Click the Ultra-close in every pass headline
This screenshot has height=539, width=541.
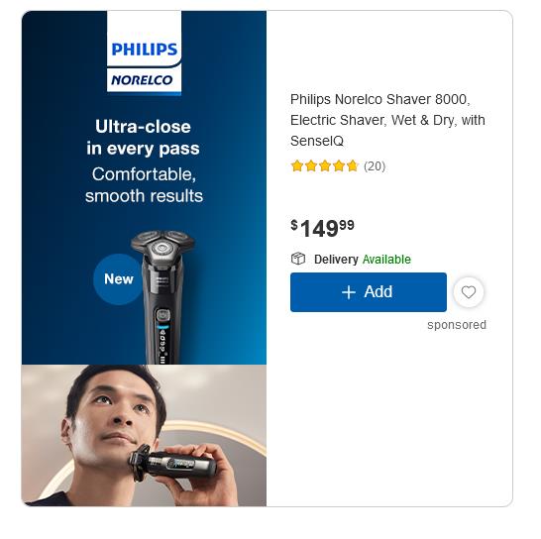144,138
